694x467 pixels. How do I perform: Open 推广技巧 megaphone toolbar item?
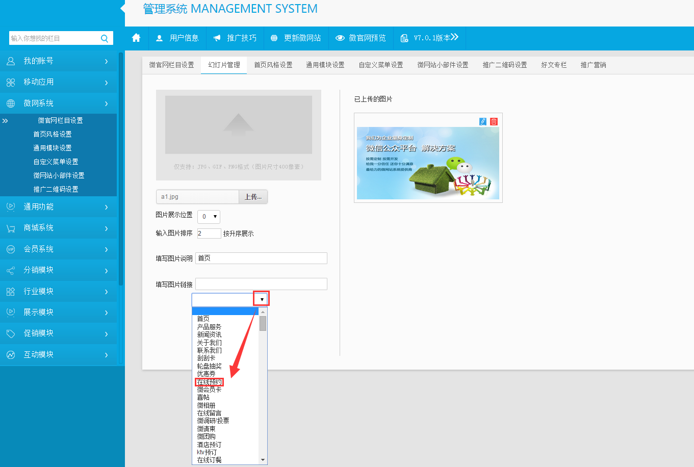(x=235, y=38)
